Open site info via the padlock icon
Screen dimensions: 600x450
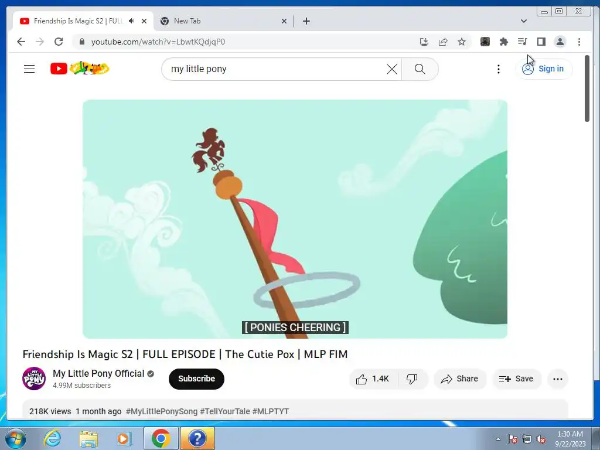(x=81, y=42)
